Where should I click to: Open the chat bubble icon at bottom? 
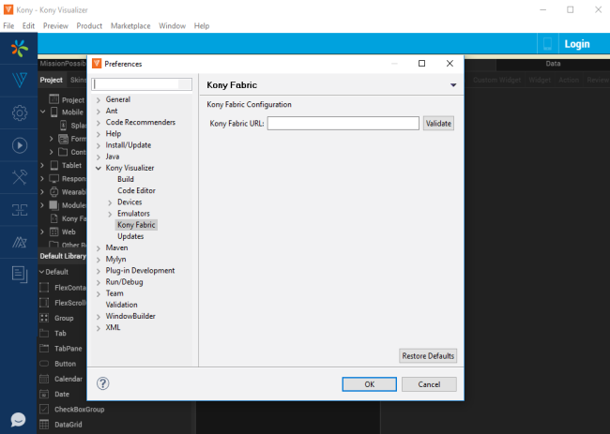(x=18, y=420)
